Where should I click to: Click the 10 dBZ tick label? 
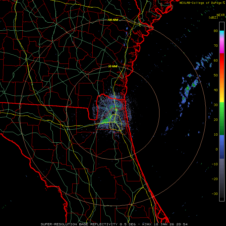pyautogui.click(x=216, y=135)
